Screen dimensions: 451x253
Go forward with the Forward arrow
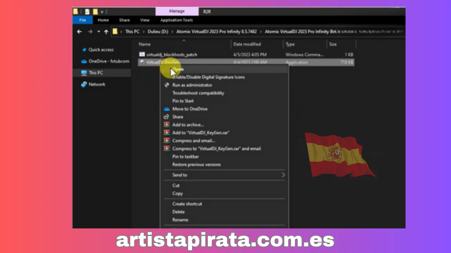[x=90, y=32]
